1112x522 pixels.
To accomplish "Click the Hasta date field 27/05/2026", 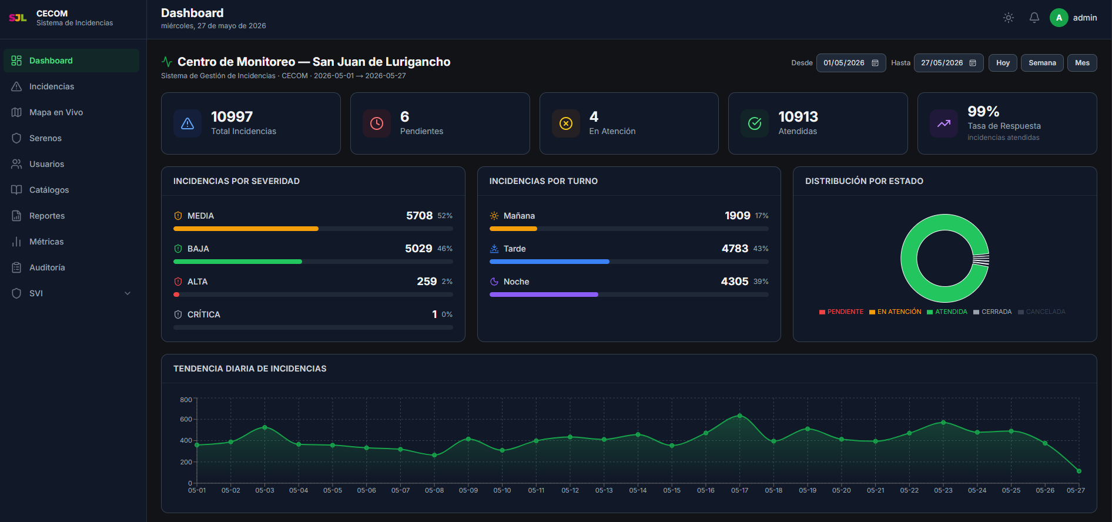I will (949, 63).
